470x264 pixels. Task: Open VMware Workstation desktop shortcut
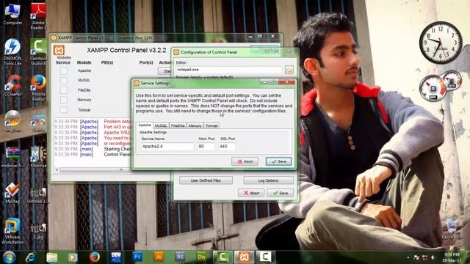(x=12, y=231)
